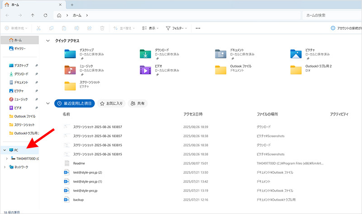The height and width of the screenshot is (214, 362).
Task: Switch to the Favorites tab
Action: (111, 103)
